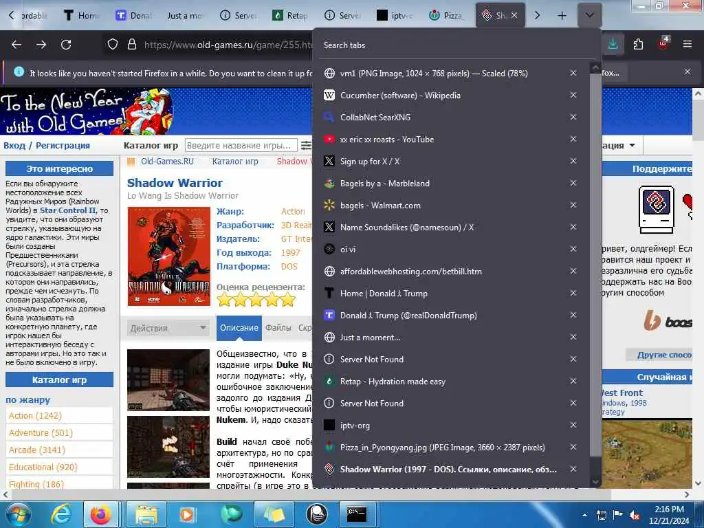Close affordablewebhosting.com/betbill.htm tab from list

click(573, 271)
